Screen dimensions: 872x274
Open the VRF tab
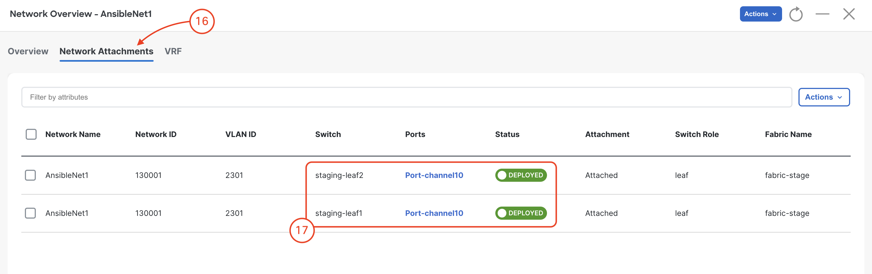pos(173,51)
